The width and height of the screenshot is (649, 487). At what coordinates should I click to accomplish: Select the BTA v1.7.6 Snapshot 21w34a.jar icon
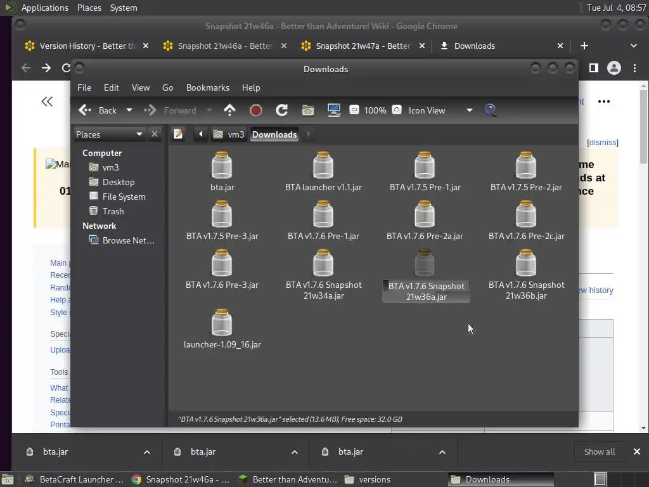pyautogui.click(x=323, y=263)
